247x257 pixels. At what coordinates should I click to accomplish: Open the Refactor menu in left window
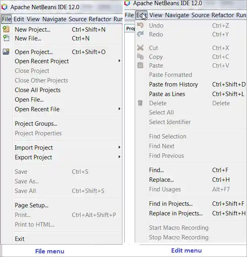tap(100, 19)
